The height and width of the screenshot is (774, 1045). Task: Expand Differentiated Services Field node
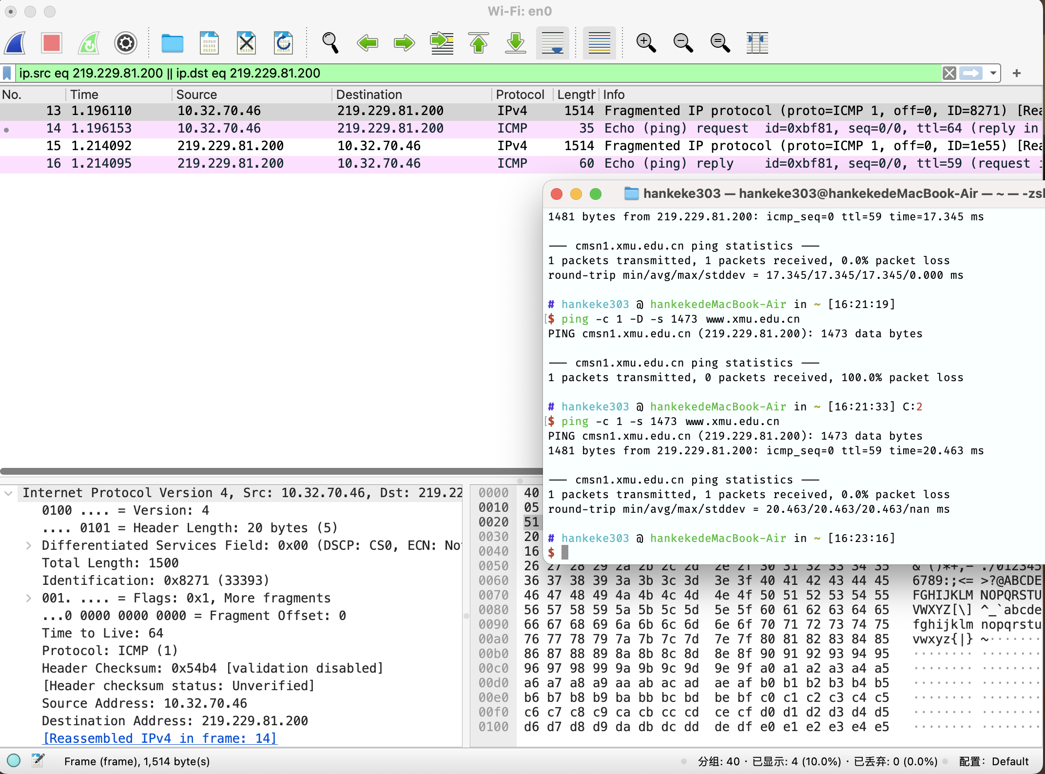click(29, 546)
